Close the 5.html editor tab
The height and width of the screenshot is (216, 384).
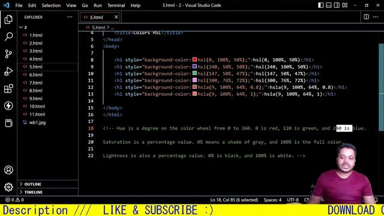pyautogui.click(x=116, y=17)
